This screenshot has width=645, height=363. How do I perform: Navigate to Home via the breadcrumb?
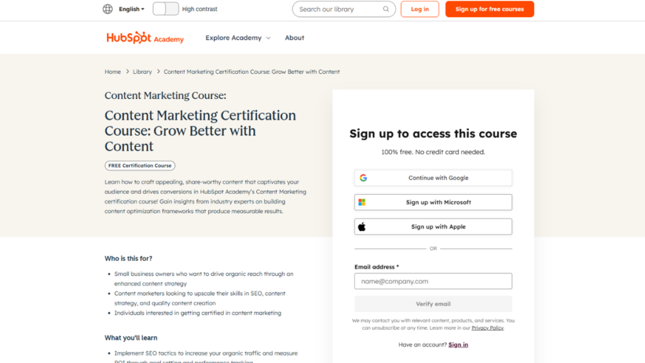pyautogui.click(x=112, y=71)
